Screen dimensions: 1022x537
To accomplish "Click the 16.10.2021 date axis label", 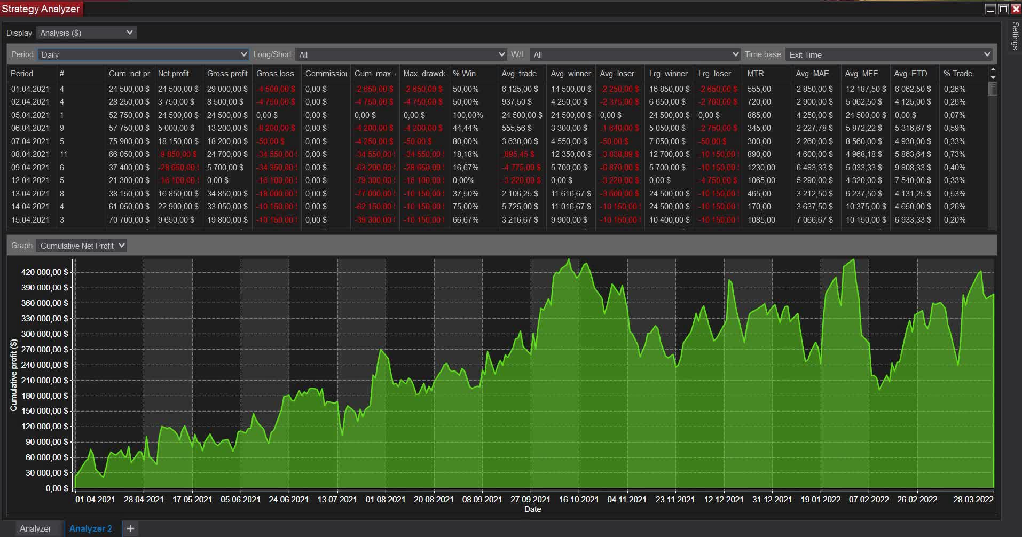I will (579, 500).
